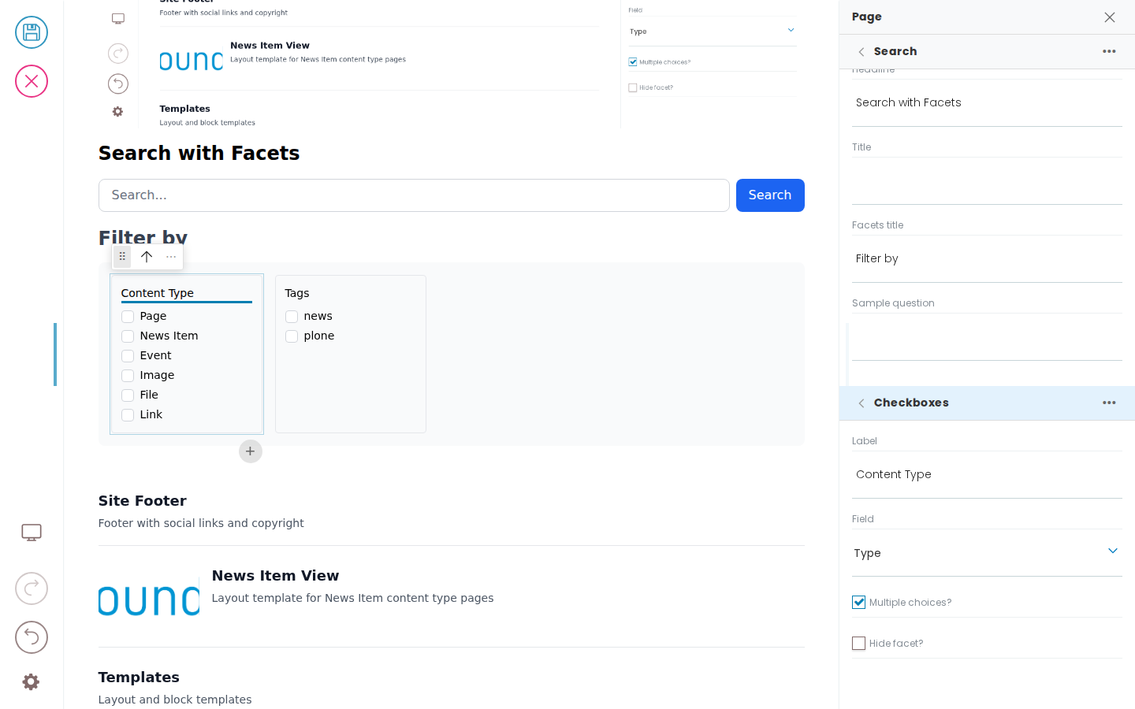Open the settings gear in left toolbar
This screenshot has width=1135, height=709.
pyautogui.click(x=31, y=682)
